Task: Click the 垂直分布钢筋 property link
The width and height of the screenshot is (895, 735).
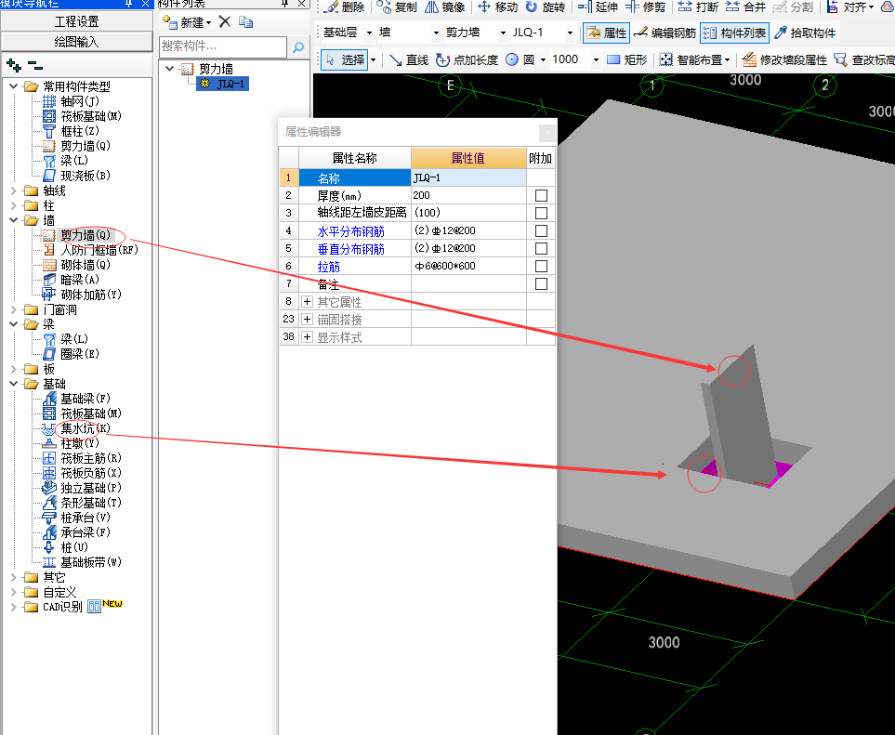Action: (351, 249)
